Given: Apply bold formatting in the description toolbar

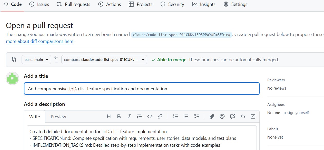Looking at the screenshot, I should (x=119, y=117).
